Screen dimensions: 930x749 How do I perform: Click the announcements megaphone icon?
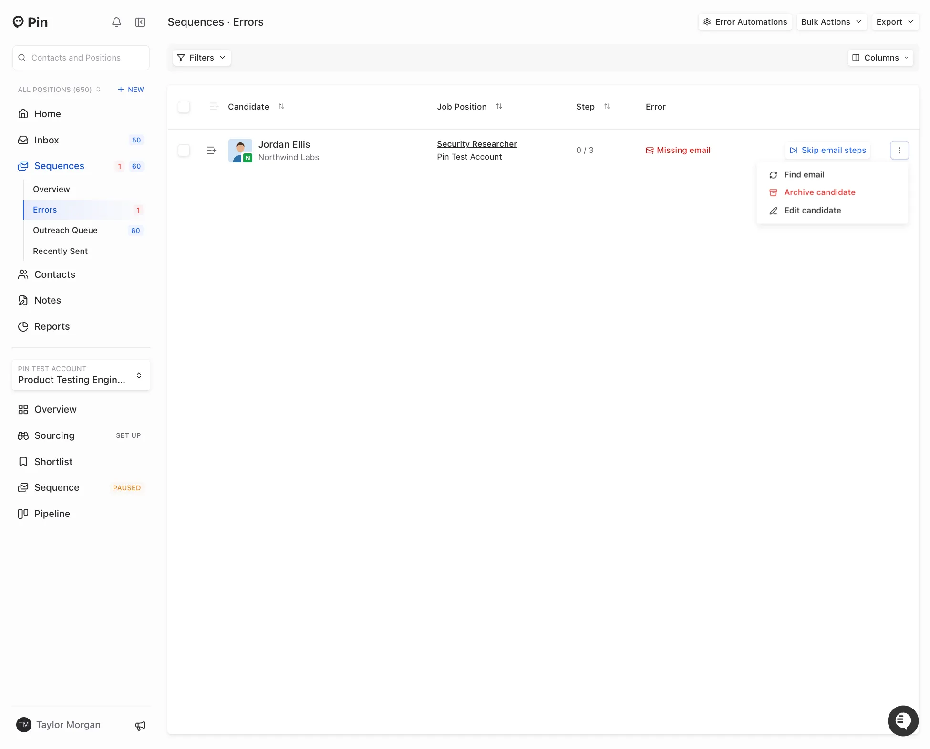[x=140, y=725]
